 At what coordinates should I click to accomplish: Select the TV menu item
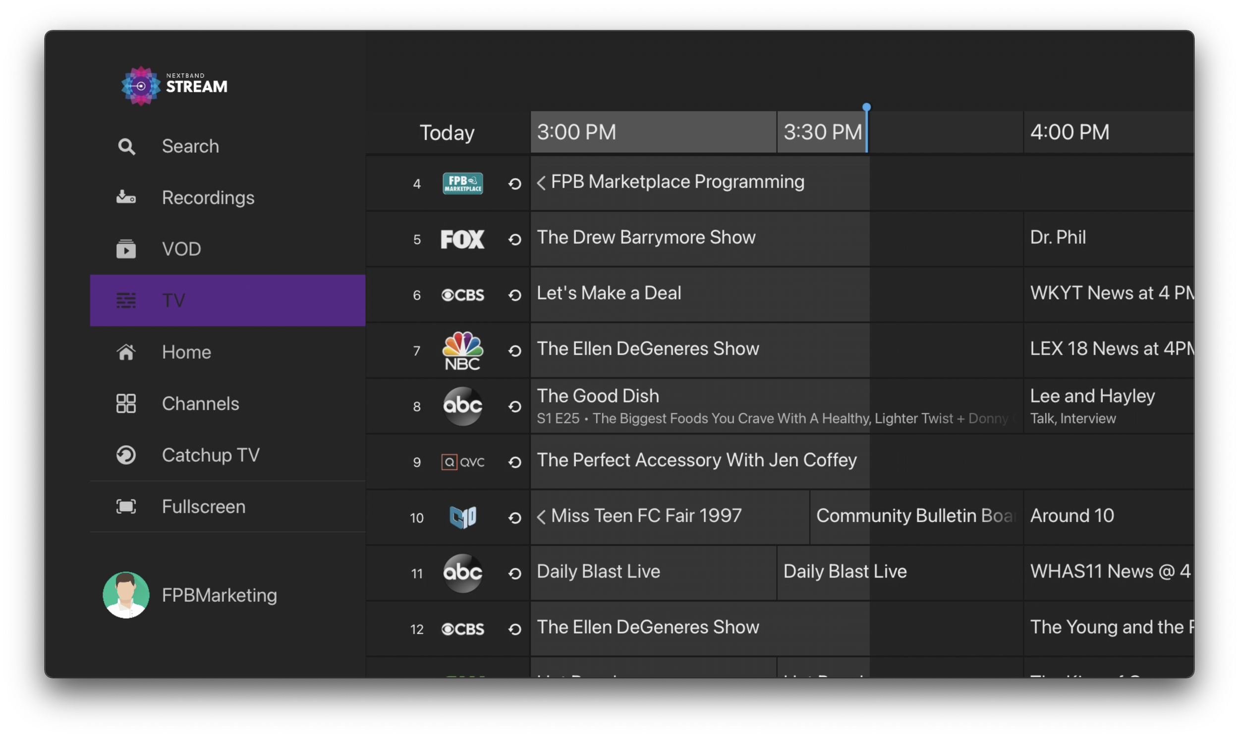point(227,300)
